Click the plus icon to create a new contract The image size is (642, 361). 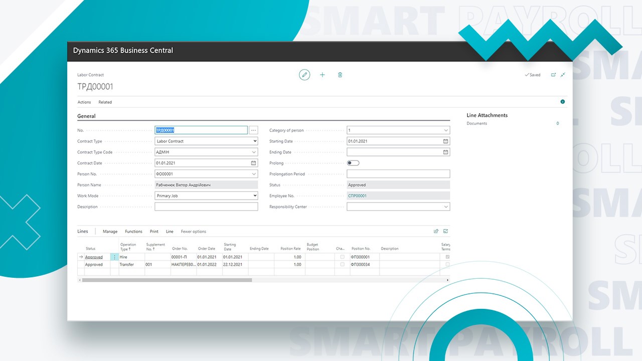[x=323, y=75]
